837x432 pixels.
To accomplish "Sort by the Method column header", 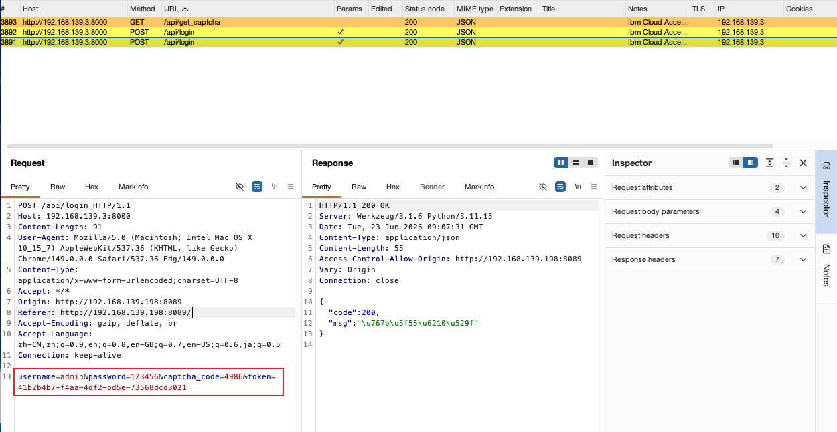I will coord(144,9).
